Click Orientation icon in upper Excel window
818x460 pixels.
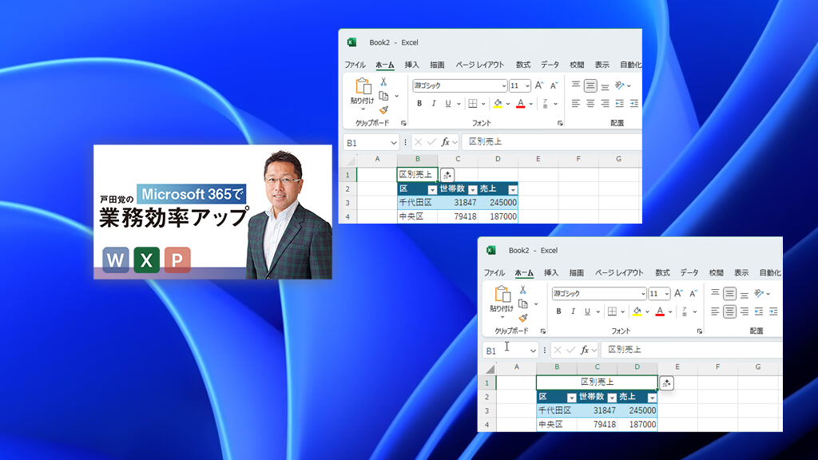click(620, 85)
